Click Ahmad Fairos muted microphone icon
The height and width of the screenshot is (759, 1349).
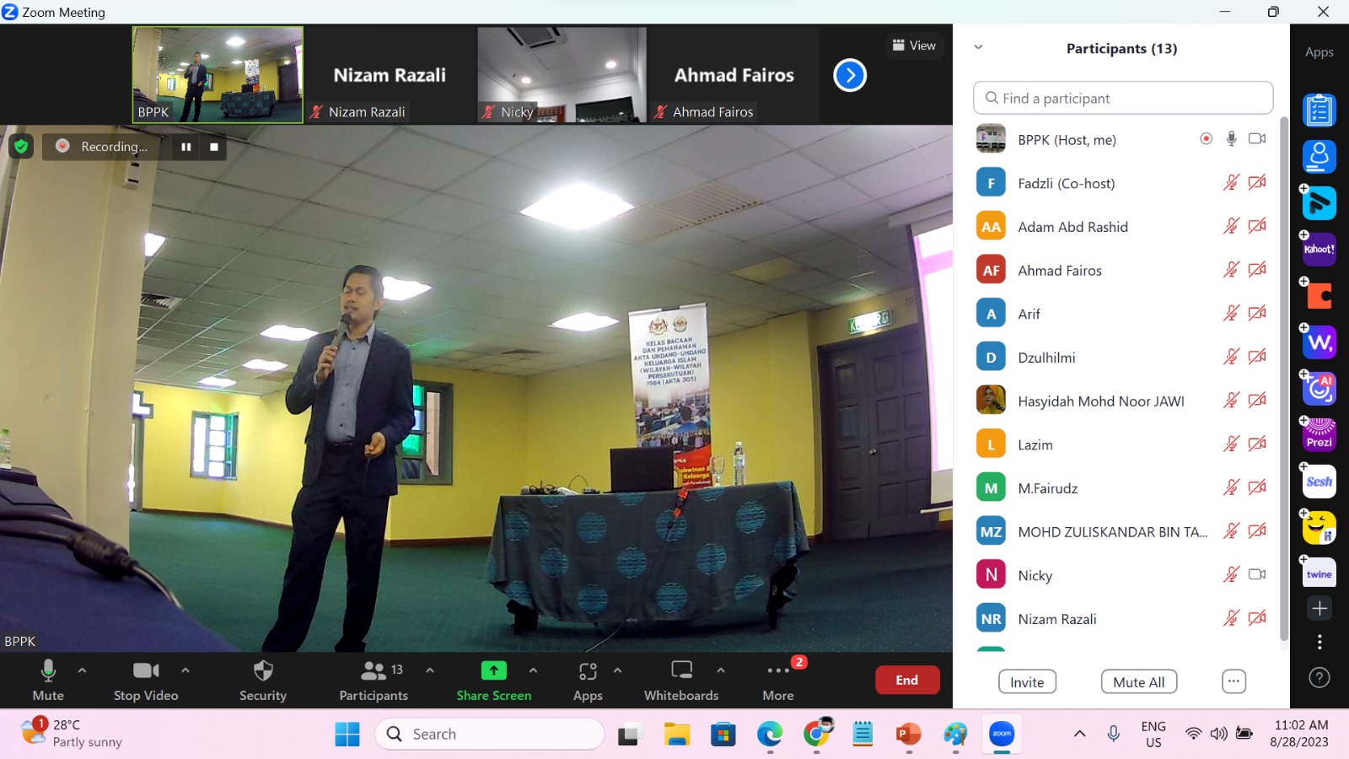[1232, 270]
